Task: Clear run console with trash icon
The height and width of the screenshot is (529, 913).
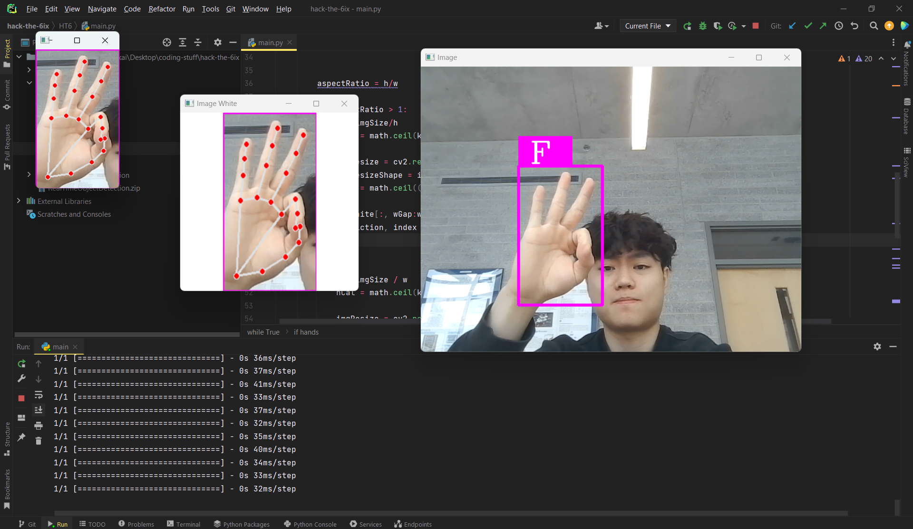Action: pos(39,441)
